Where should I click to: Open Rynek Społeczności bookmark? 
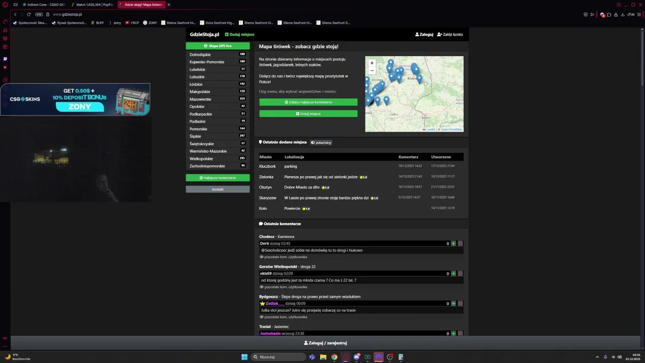(70, 23)
